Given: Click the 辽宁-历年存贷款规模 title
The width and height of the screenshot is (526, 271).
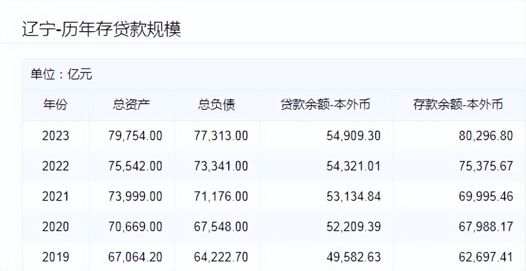Looking at the screenshot, I should (101, 29).
